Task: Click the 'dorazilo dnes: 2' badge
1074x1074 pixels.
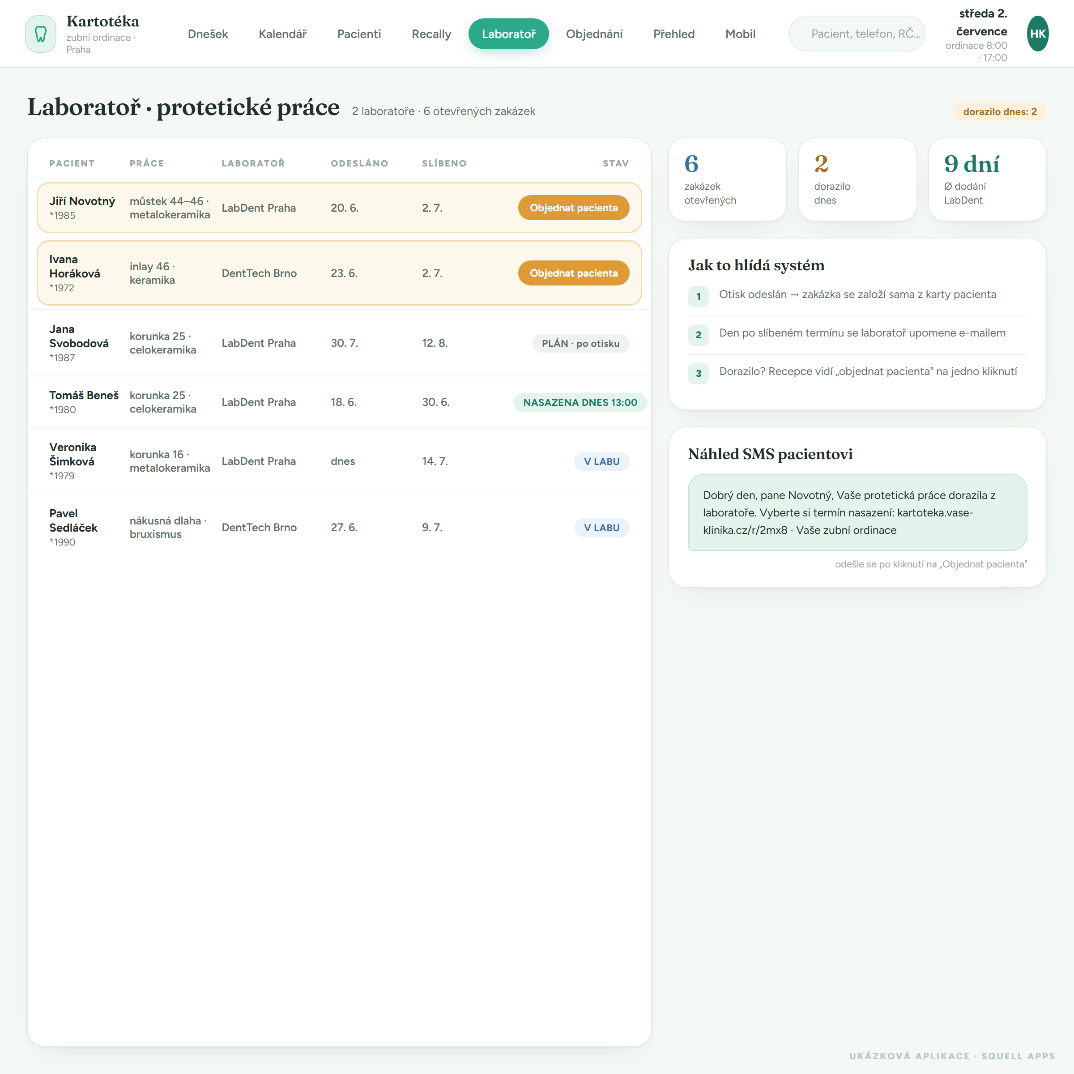Action: pos(1000,112)
